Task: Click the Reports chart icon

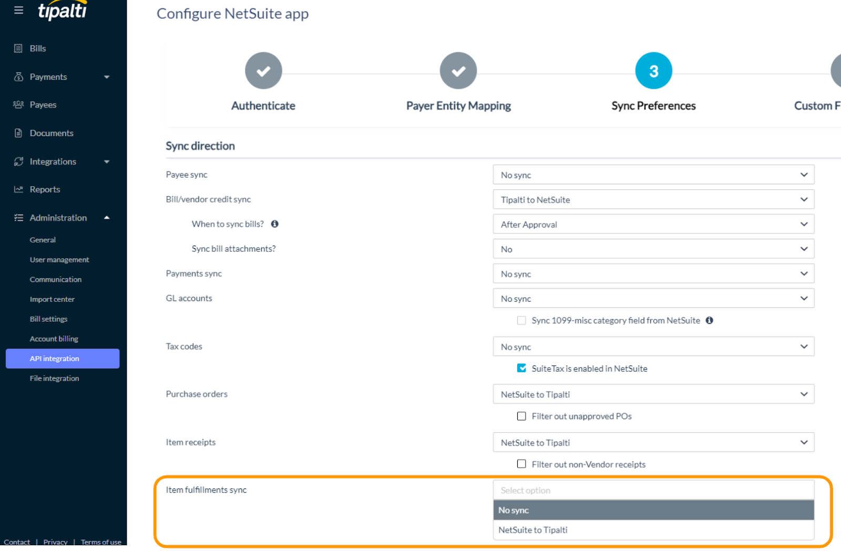Action: pyautogui.click(x=18, y=189)
